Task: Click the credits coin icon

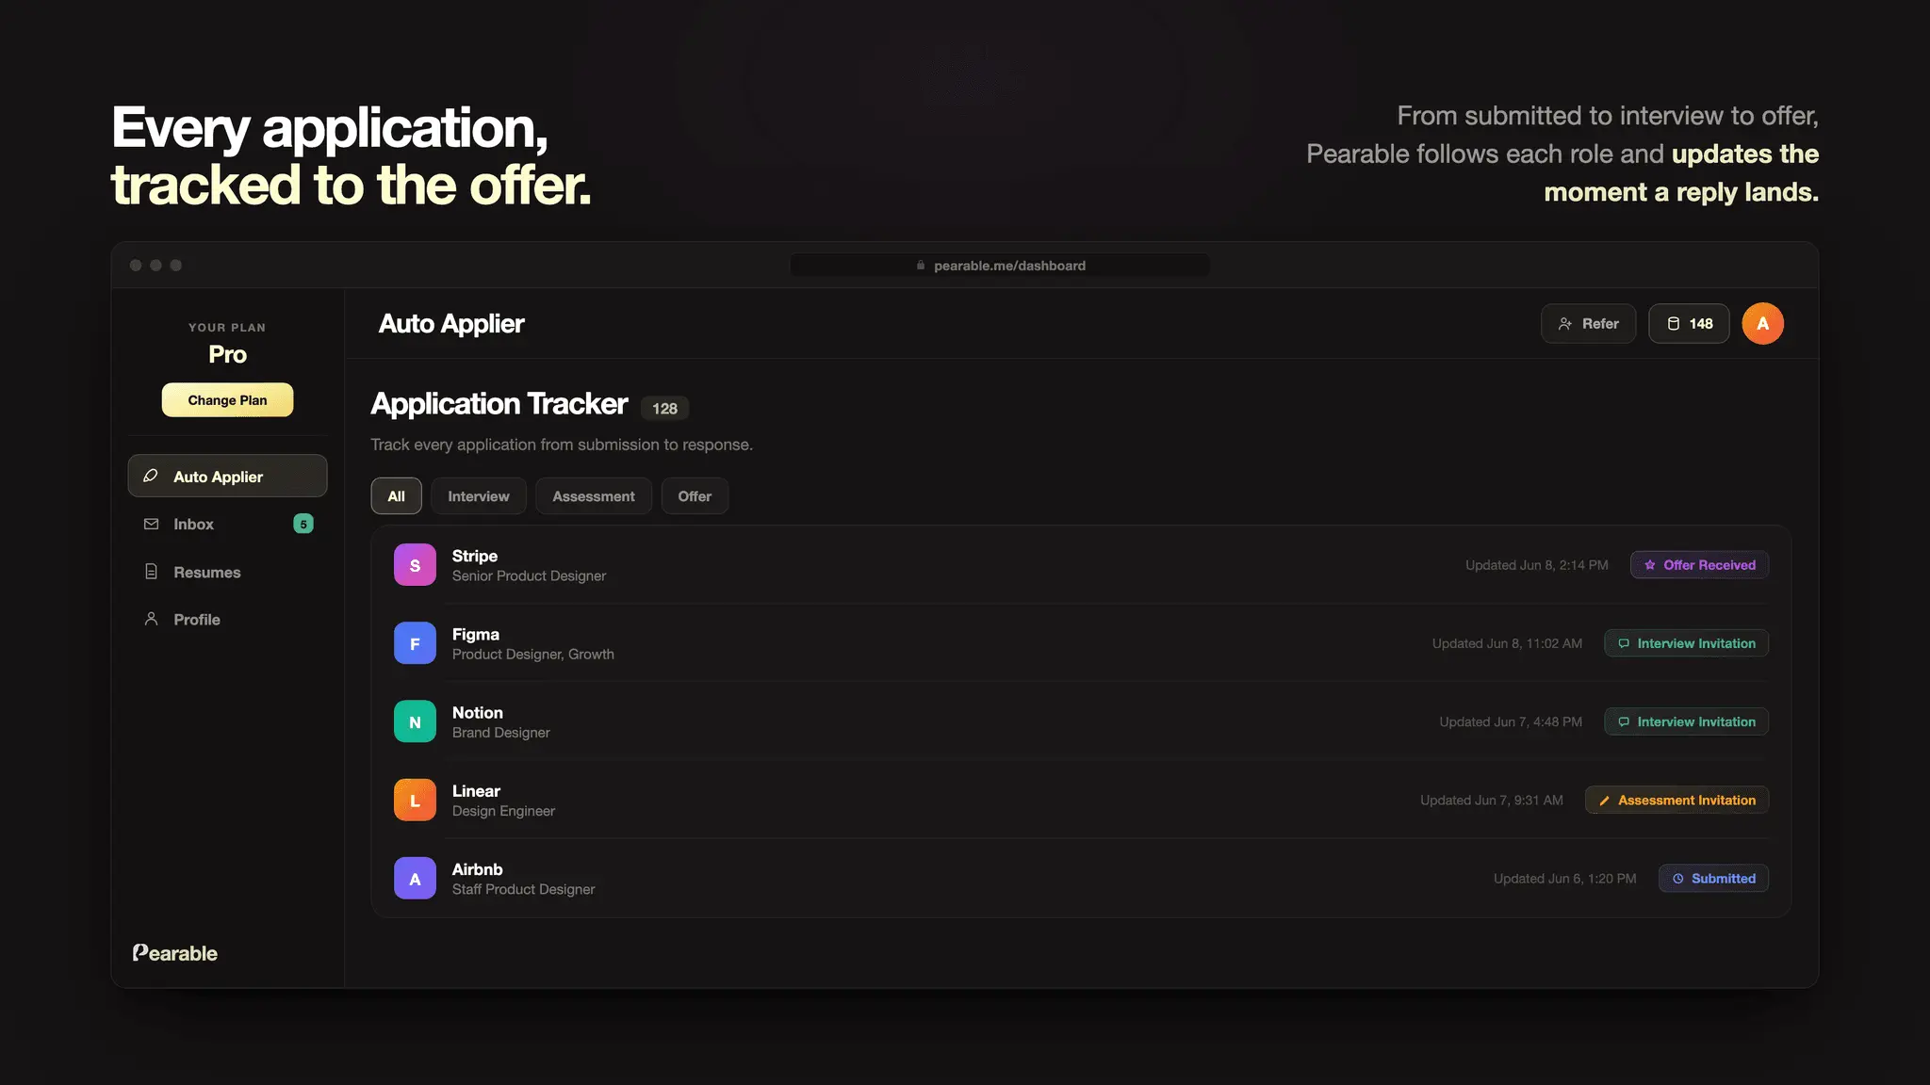Action: [1674, 323]
